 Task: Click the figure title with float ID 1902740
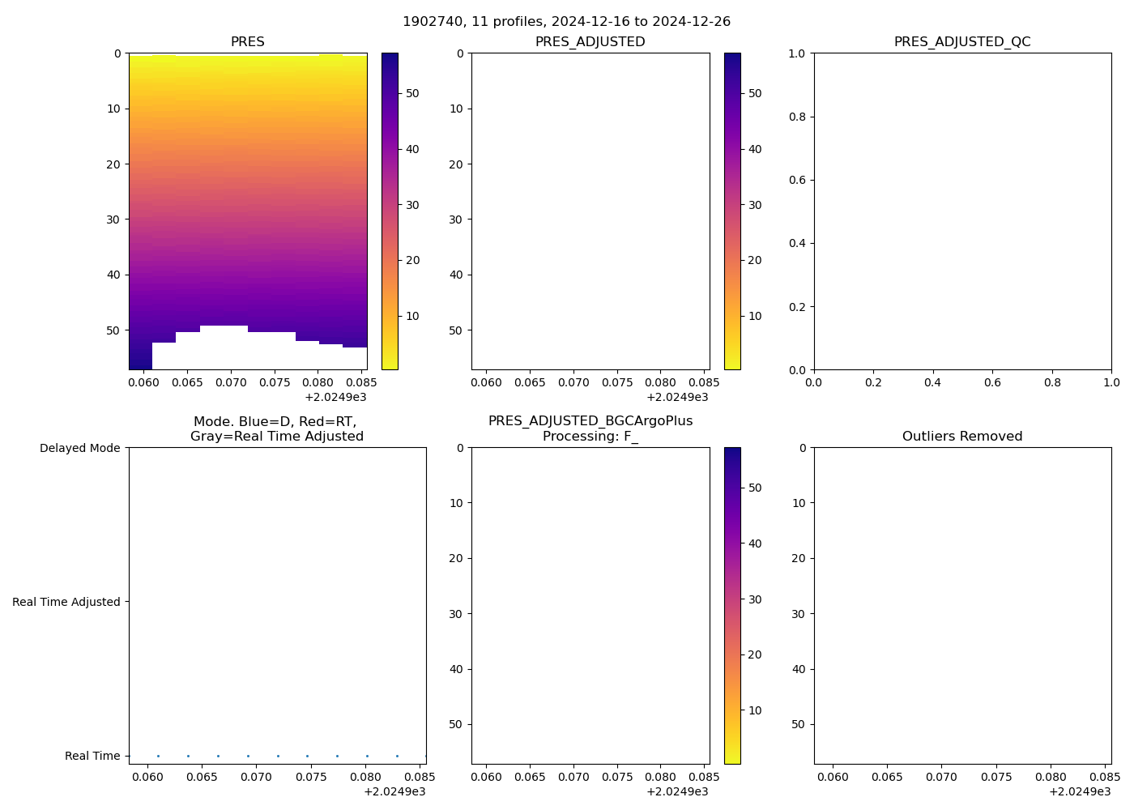point(566,21)
